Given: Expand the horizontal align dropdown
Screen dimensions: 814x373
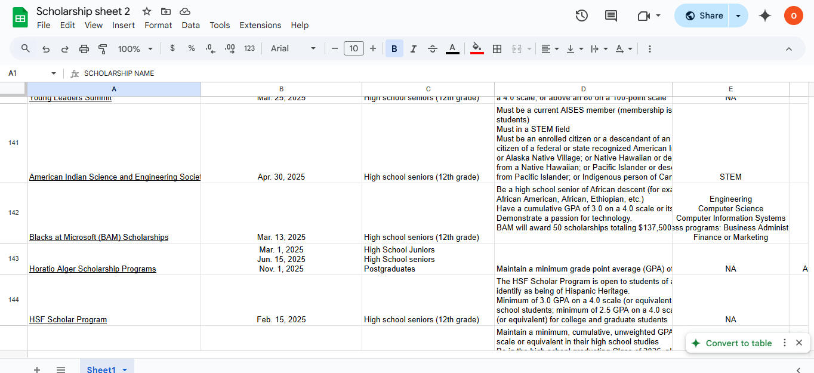Looking at the screenshot, I should click(550, 49).
